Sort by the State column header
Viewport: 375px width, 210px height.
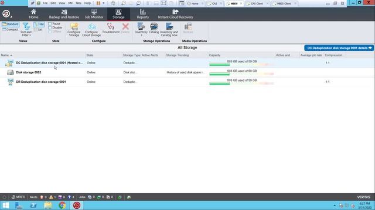[104, 55]
